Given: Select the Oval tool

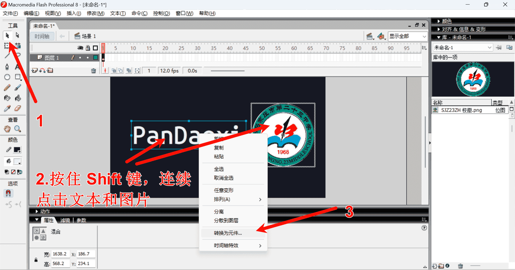Looking at the screenshot, I should pos(7,77).
